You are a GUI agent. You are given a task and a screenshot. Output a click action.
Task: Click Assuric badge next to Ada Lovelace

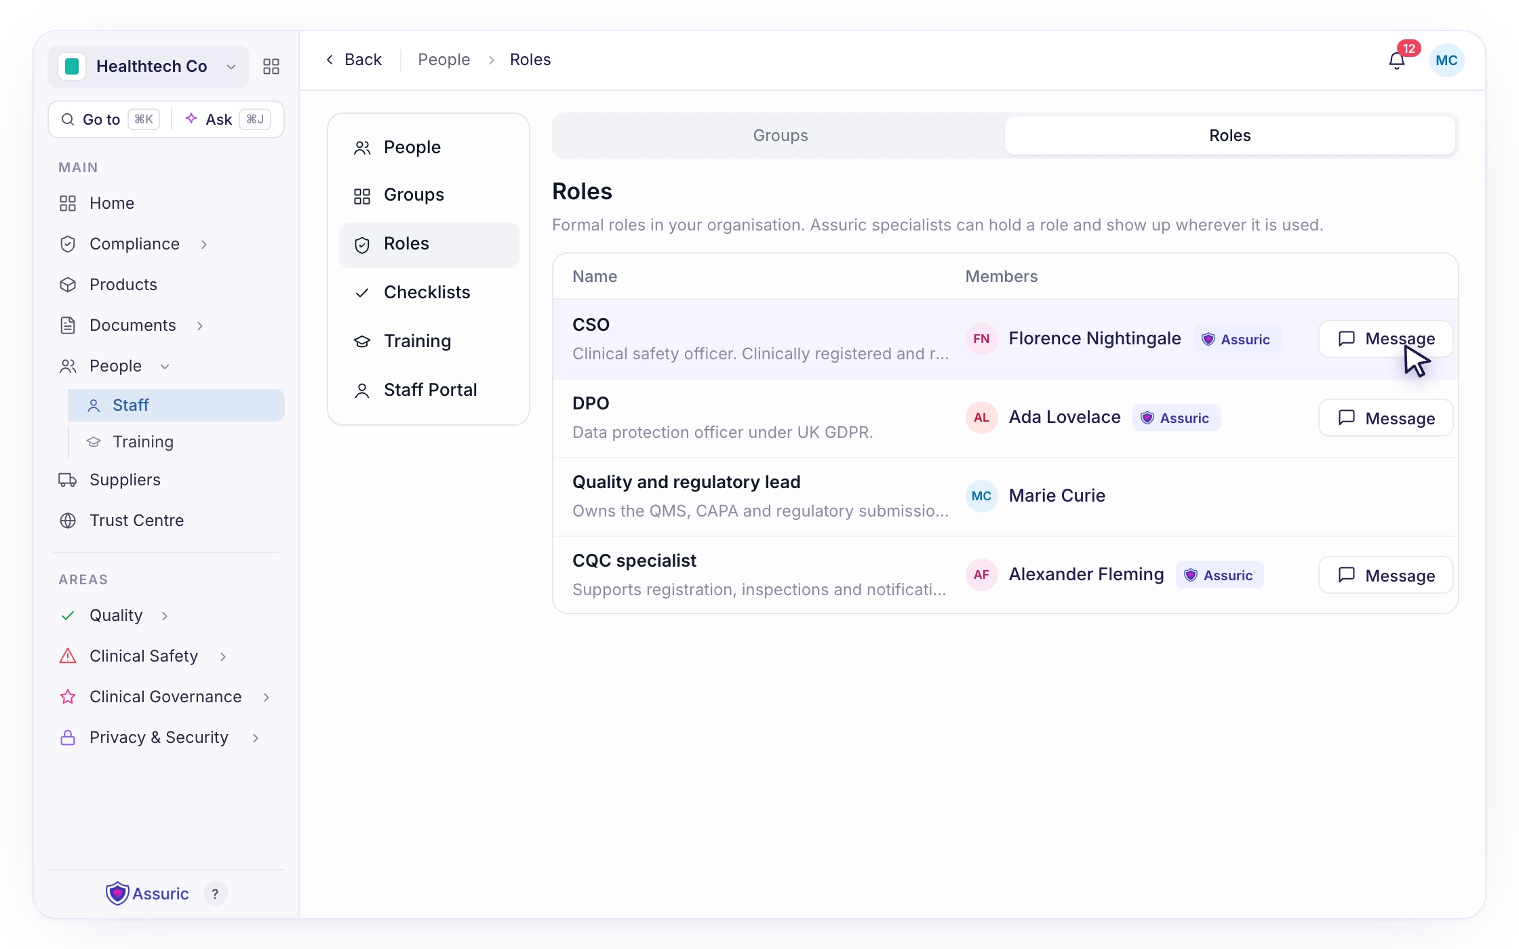1176,418
